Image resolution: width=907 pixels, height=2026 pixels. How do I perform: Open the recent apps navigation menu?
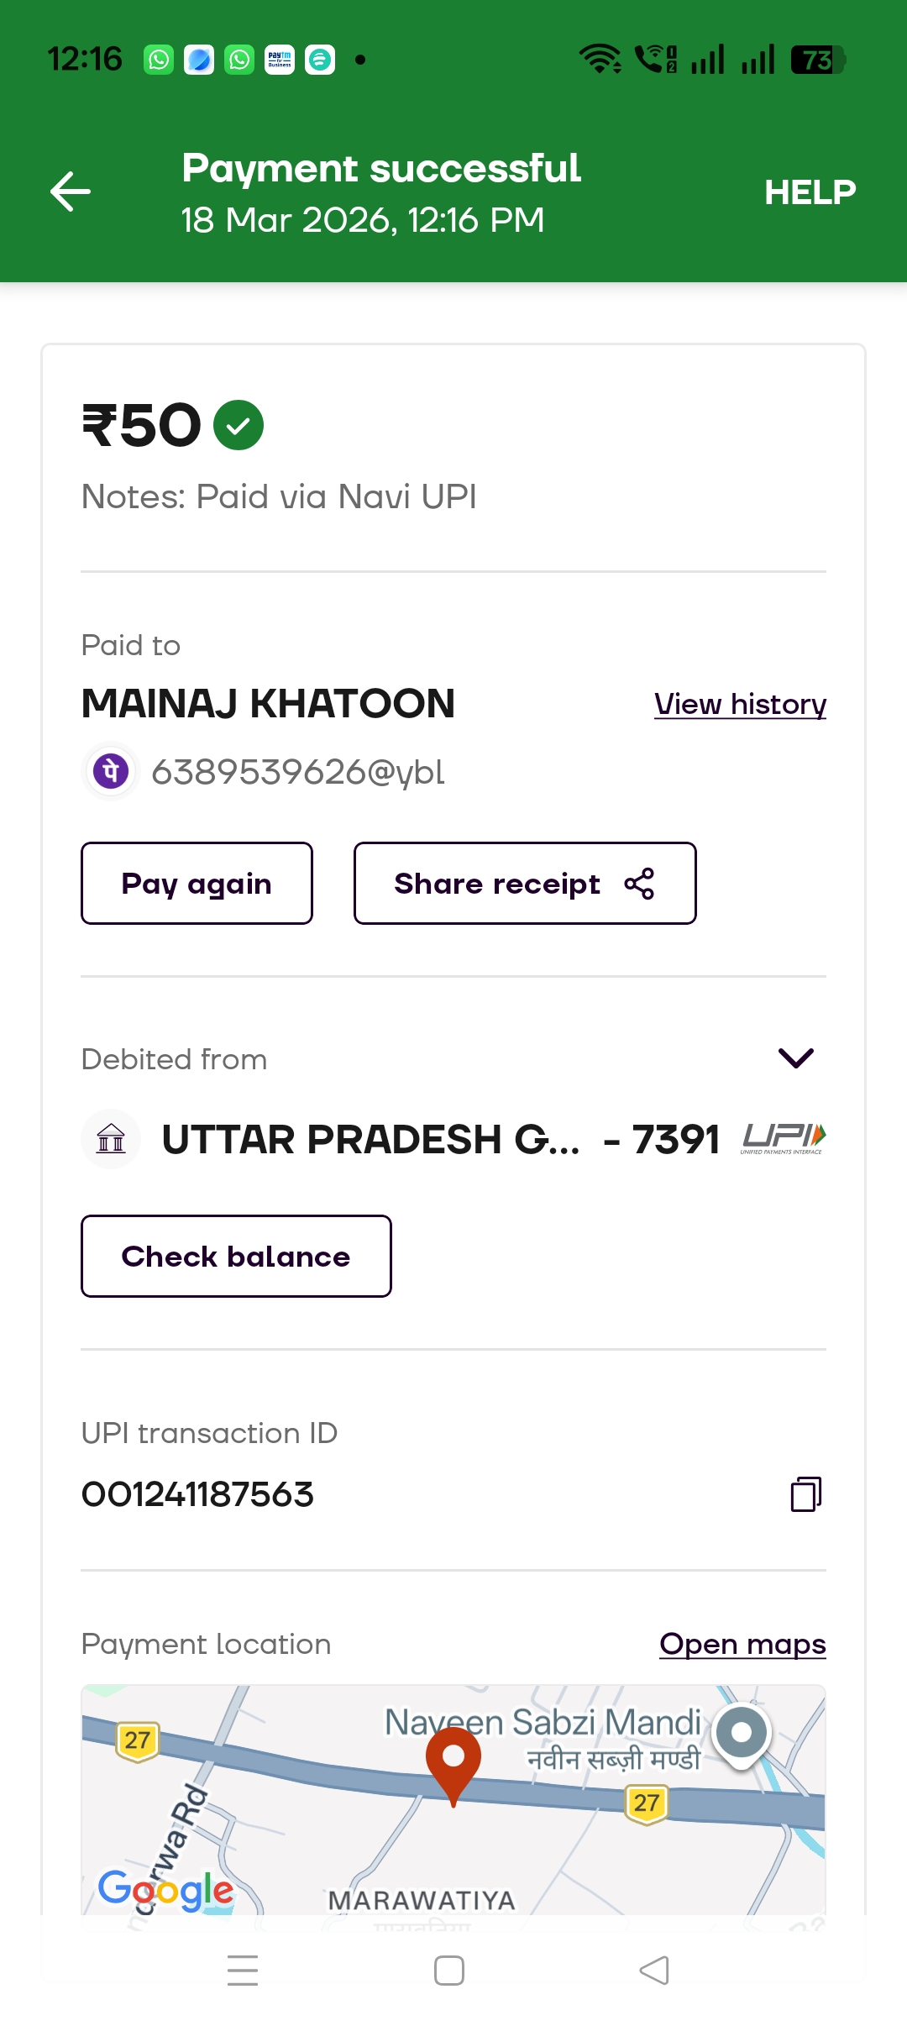click(243, 1971)
